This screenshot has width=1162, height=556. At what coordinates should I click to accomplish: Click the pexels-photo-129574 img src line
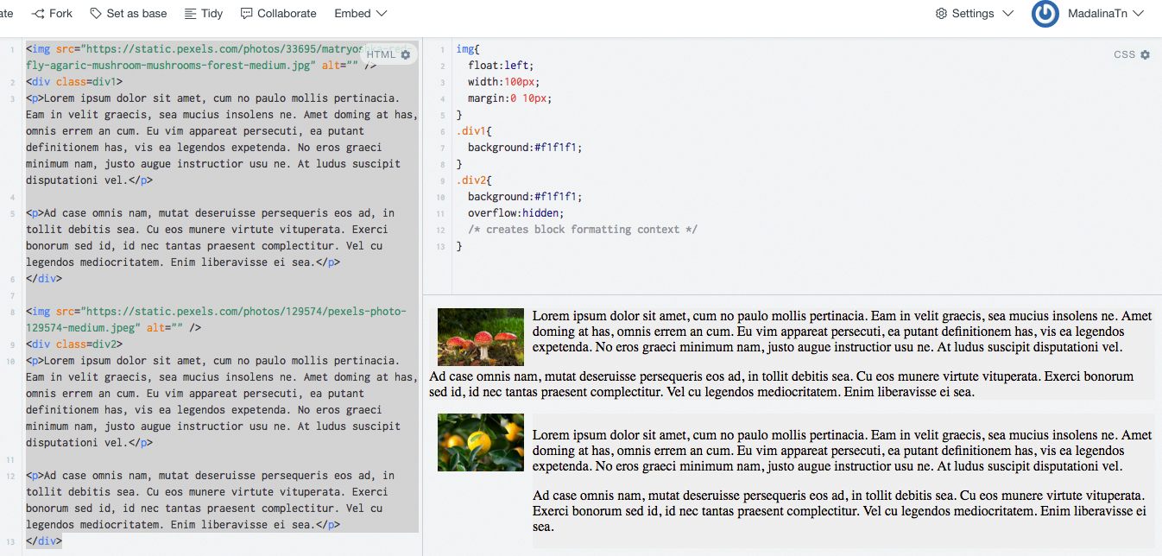(216, 319)
